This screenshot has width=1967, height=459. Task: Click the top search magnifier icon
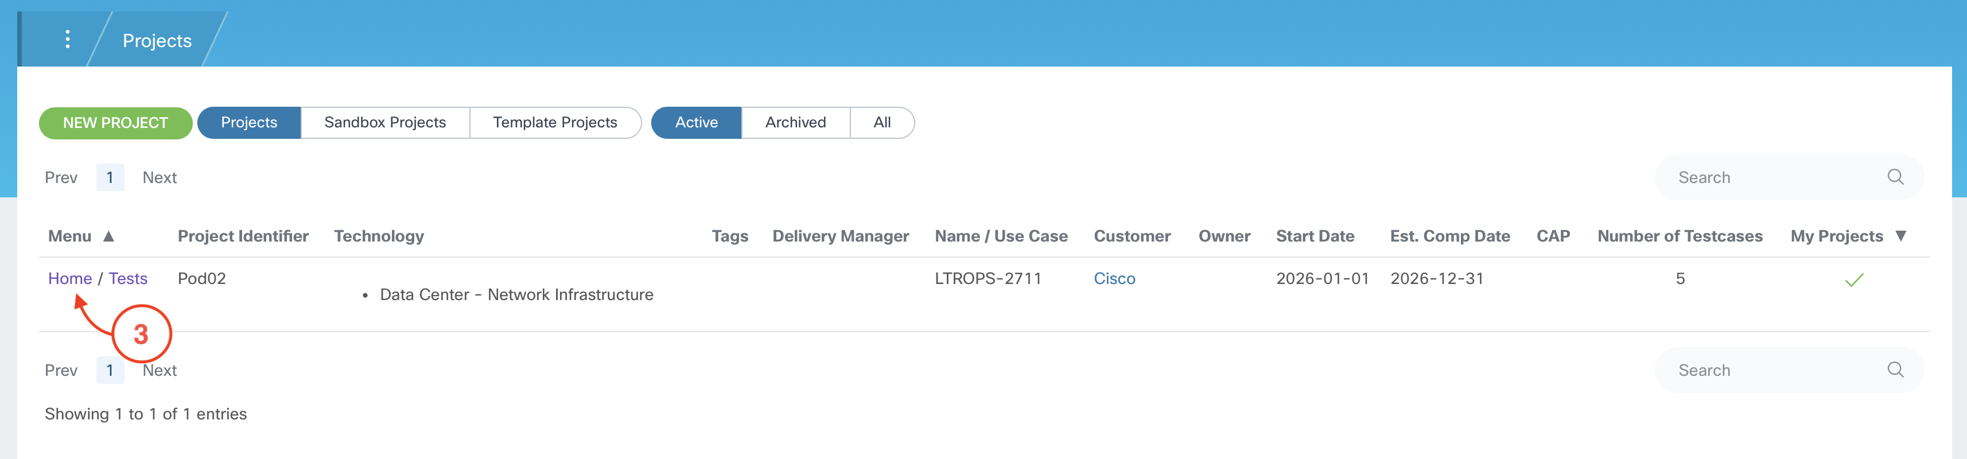1895,177
